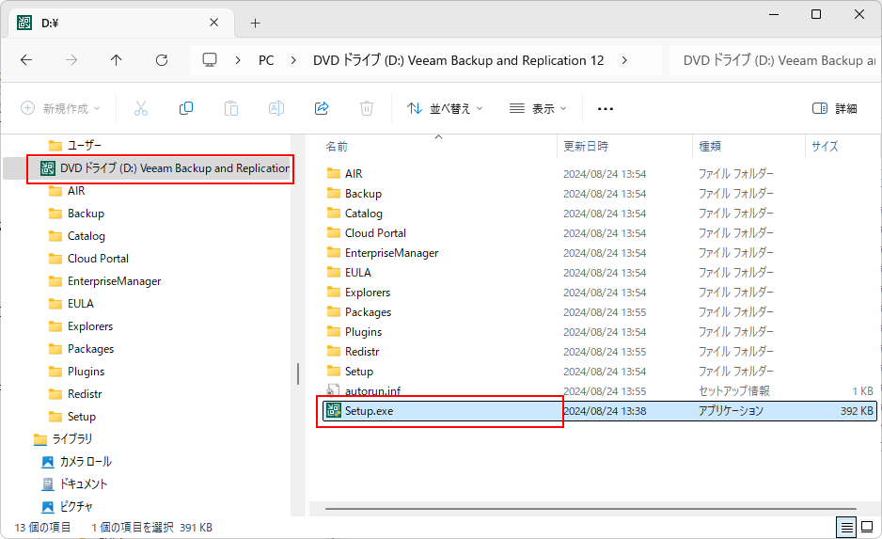Click DVD ドライブ (D:) breadcrumb segment
The image size is (882, 539).
459,60
